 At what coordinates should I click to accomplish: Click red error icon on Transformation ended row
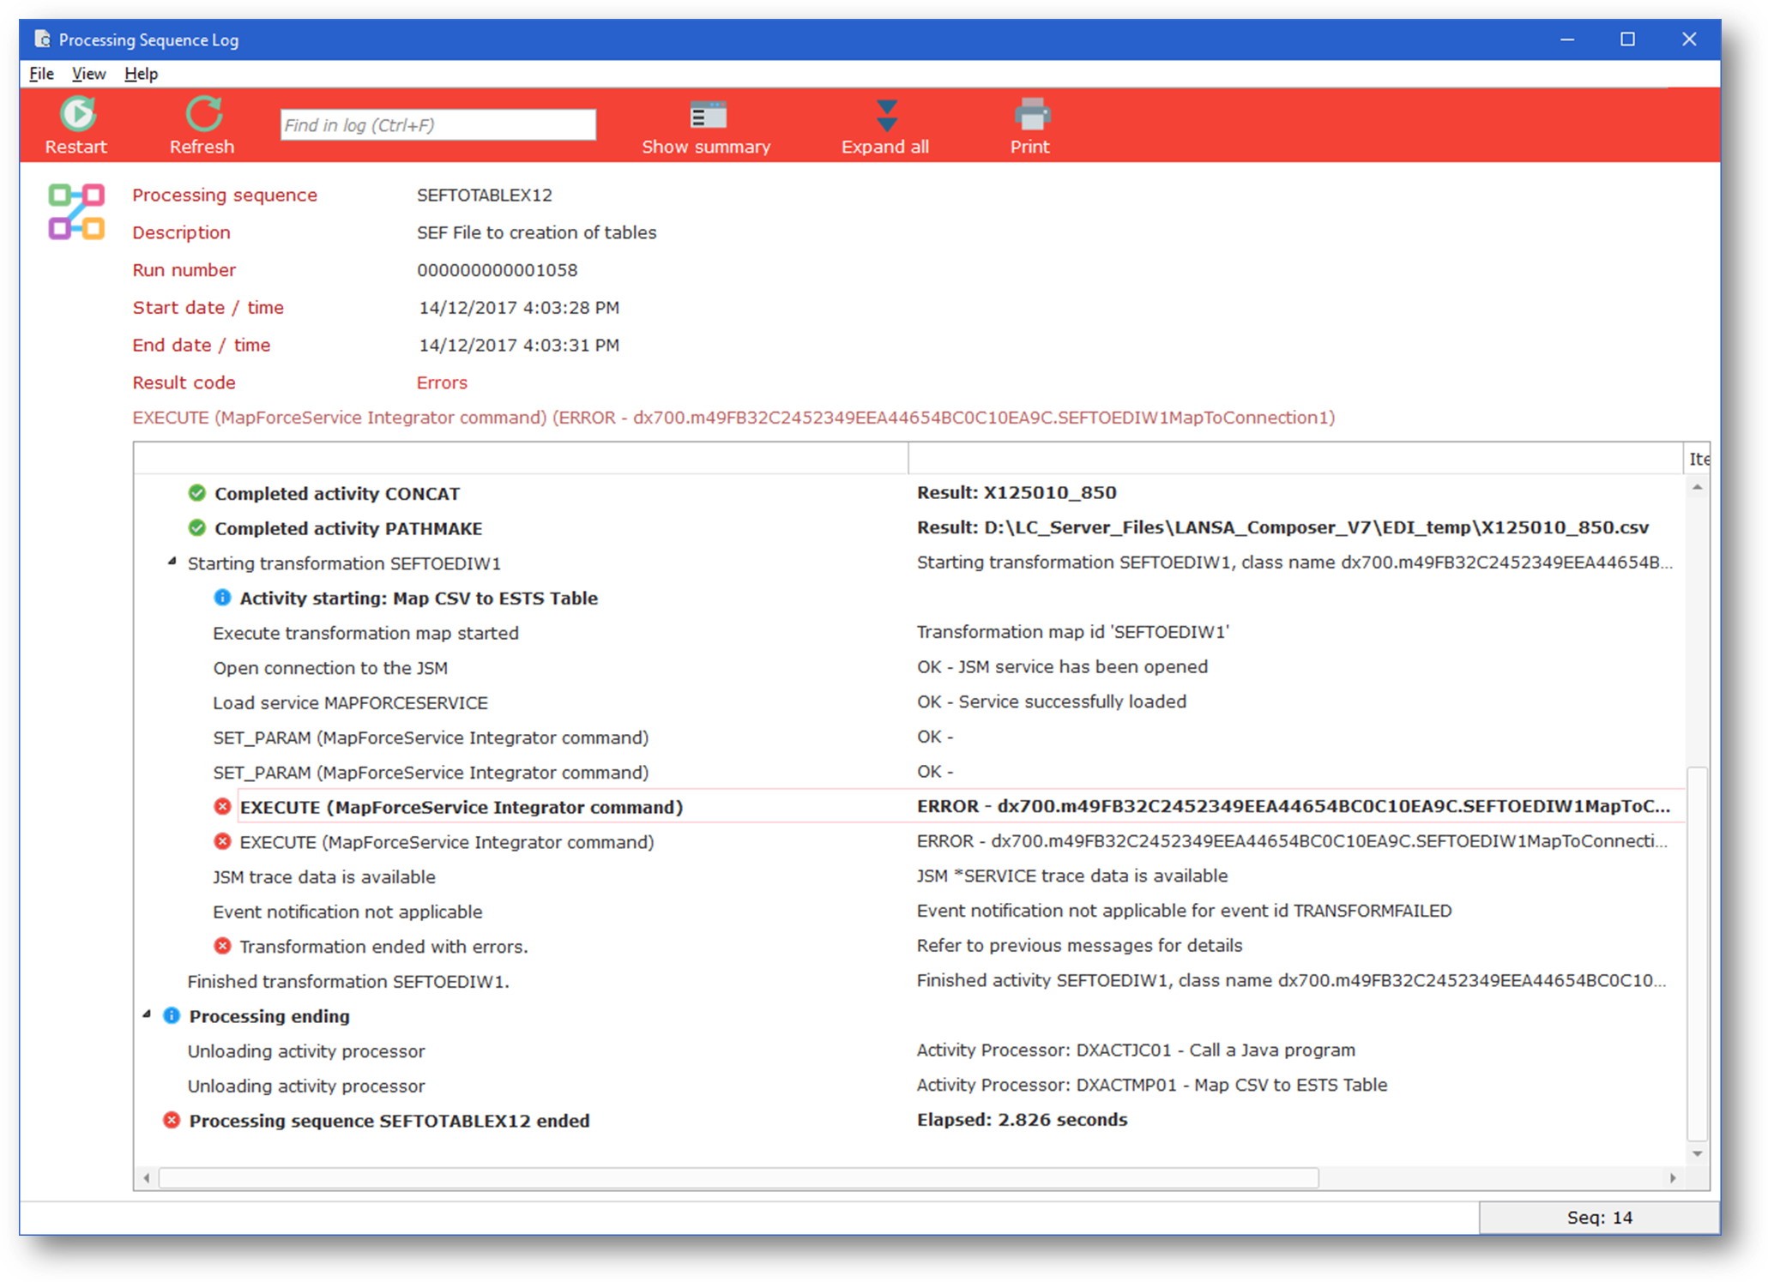coord(222,946)
